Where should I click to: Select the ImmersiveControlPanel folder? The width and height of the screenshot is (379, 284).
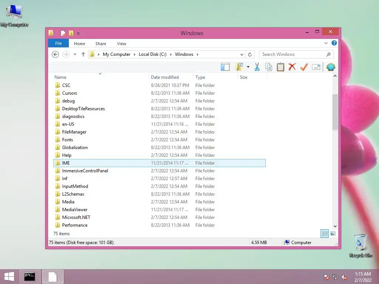pos(159,171)
